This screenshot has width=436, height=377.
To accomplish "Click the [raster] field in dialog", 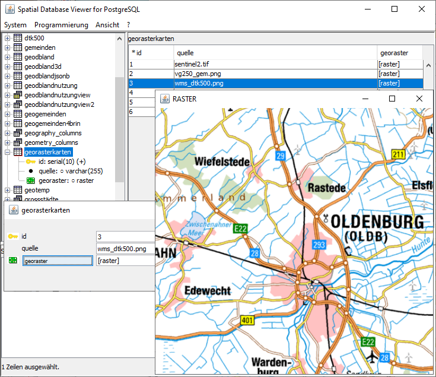I will [125, 261].
